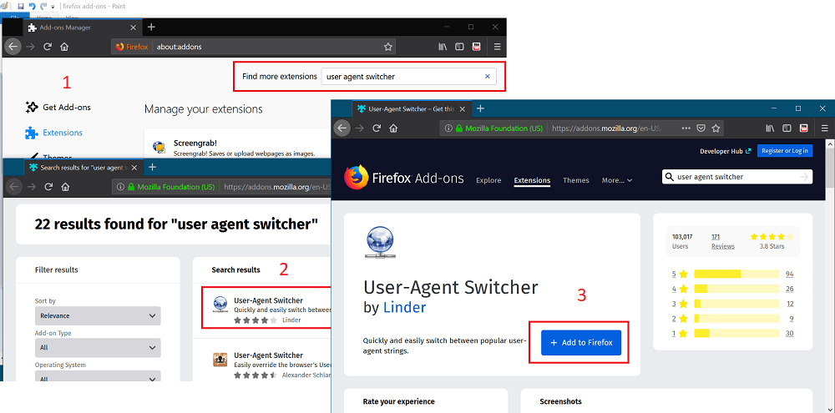Click the Find more extensions search field

[408, 76]
